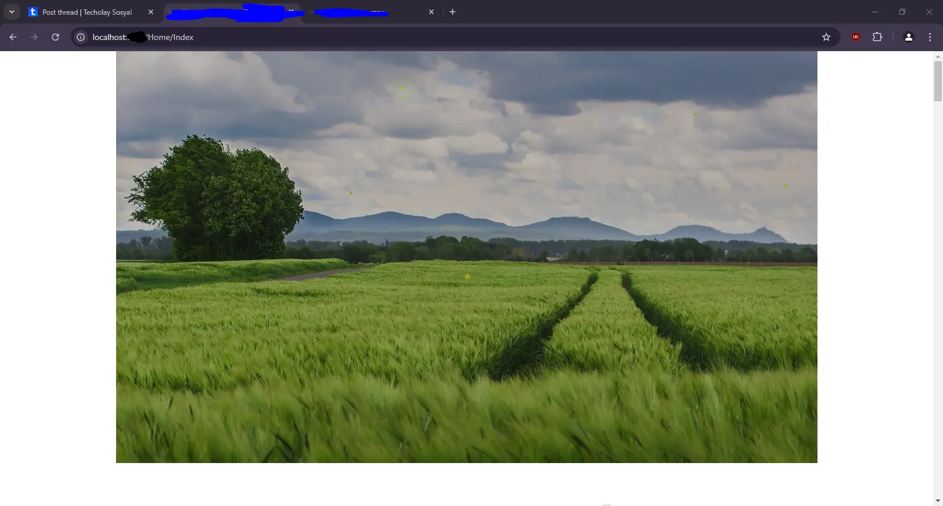Open the tab search dropdown arrow
Viewport: 943px width, 506px height.
pos(11,12)
